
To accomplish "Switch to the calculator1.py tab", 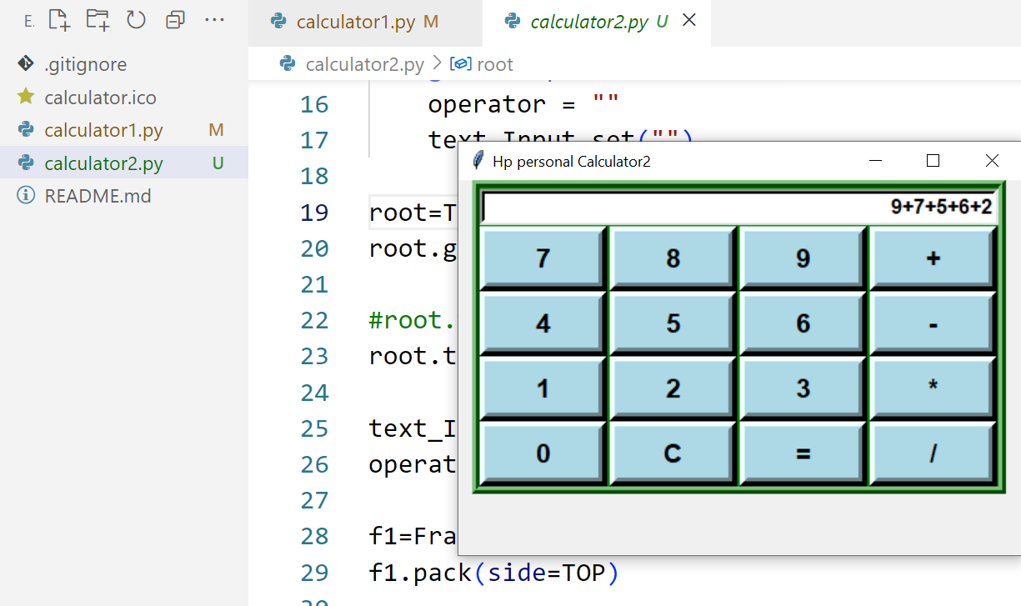I will (365, 22).
